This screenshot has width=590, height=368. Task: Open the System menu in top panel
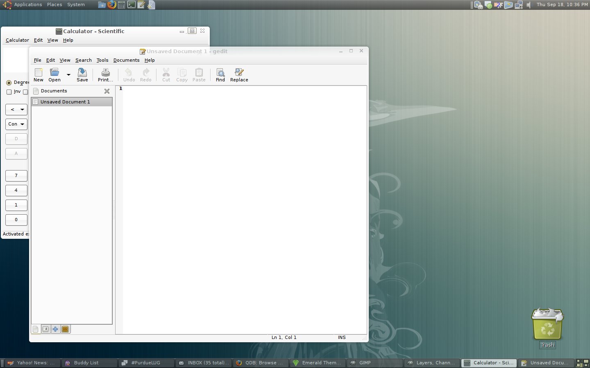tap(76, 5)
